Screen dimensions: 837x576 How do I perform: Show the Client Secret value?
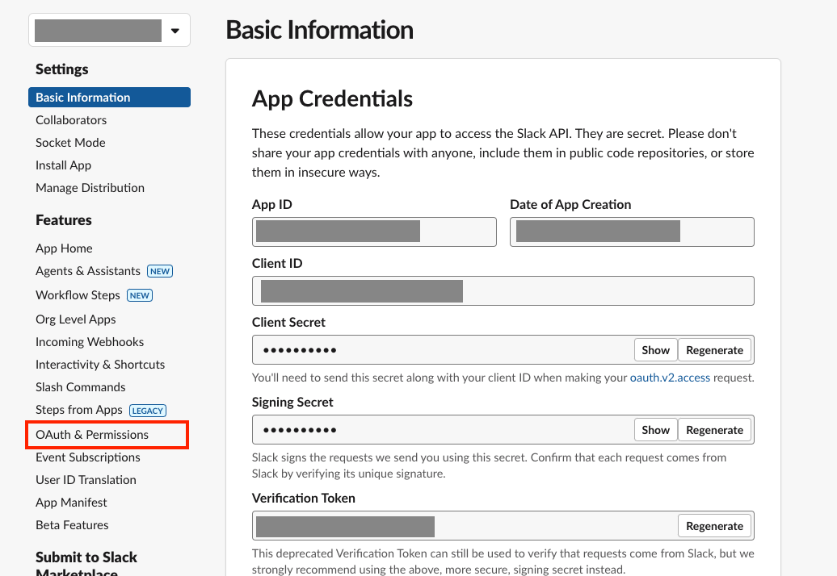pyautogui.click(x=655, y=350)
